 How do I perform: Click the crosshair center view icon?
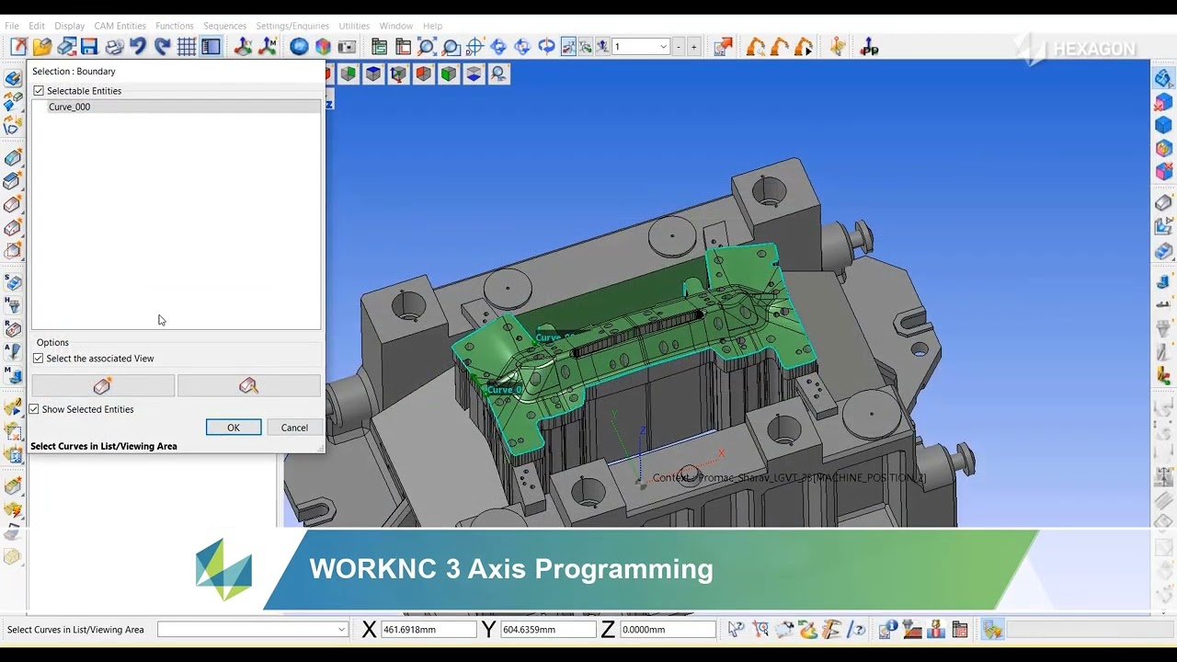(x=474, y=47)
